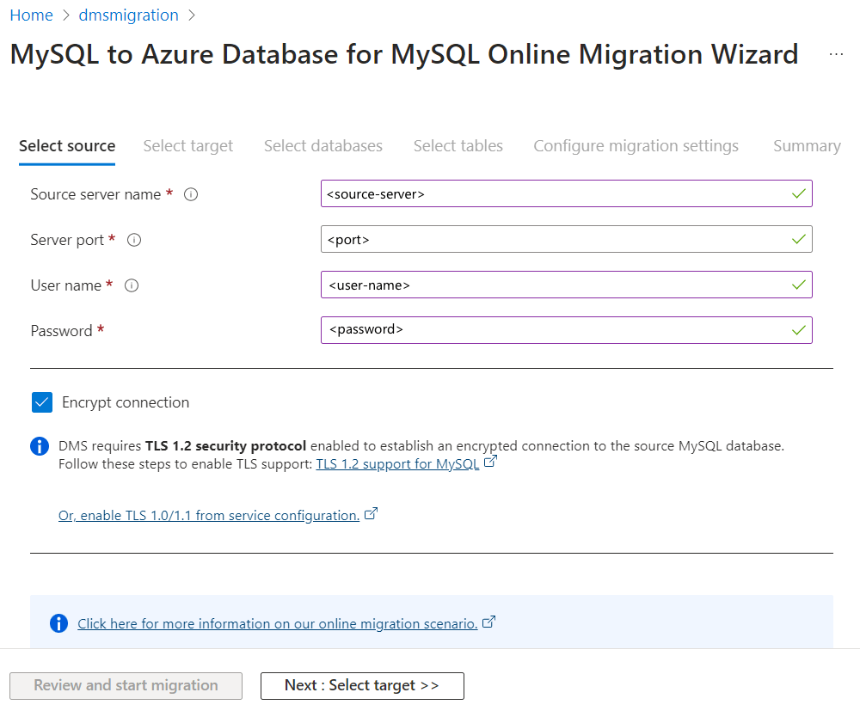Viewport: 860px width, 717px height.
Task: Click the Source server name input field
Action: pyautogui.click(x=555, y=194)
